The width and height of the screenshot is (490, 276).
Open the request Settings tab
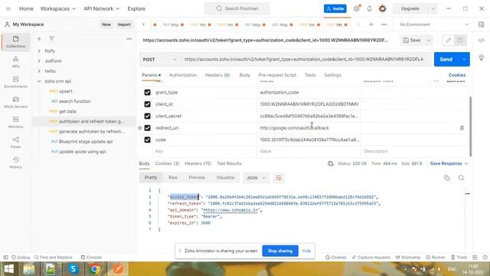click(332, 75)
